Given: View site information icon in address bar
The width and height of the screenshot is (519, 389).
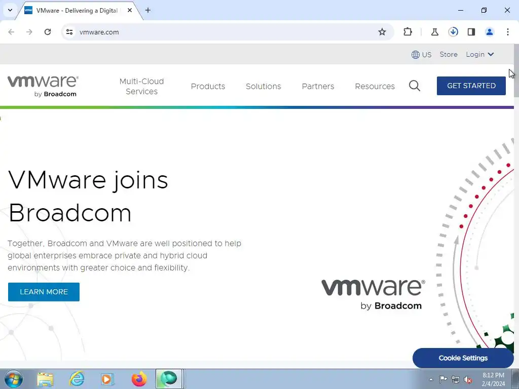Looking at the screenshot, I should tap(69, 32).
